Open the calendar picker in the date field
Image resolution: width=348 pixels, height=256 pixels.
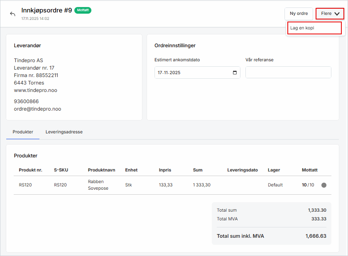(235, 72)
